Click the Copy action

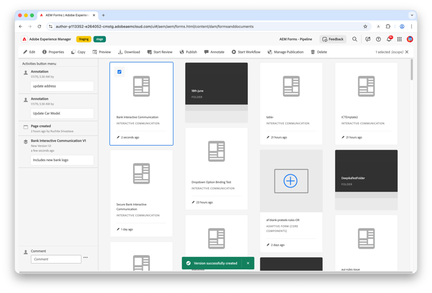[78, 52]
